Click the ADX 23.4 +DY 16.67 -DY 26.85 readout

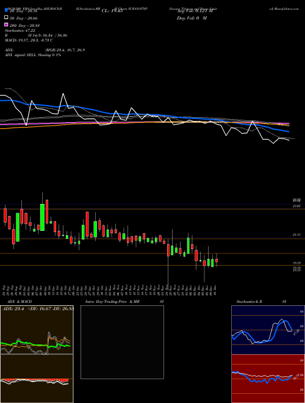38,309
